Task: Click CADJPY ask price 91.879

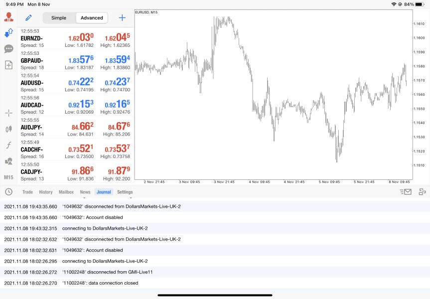Action: point(119,170)
